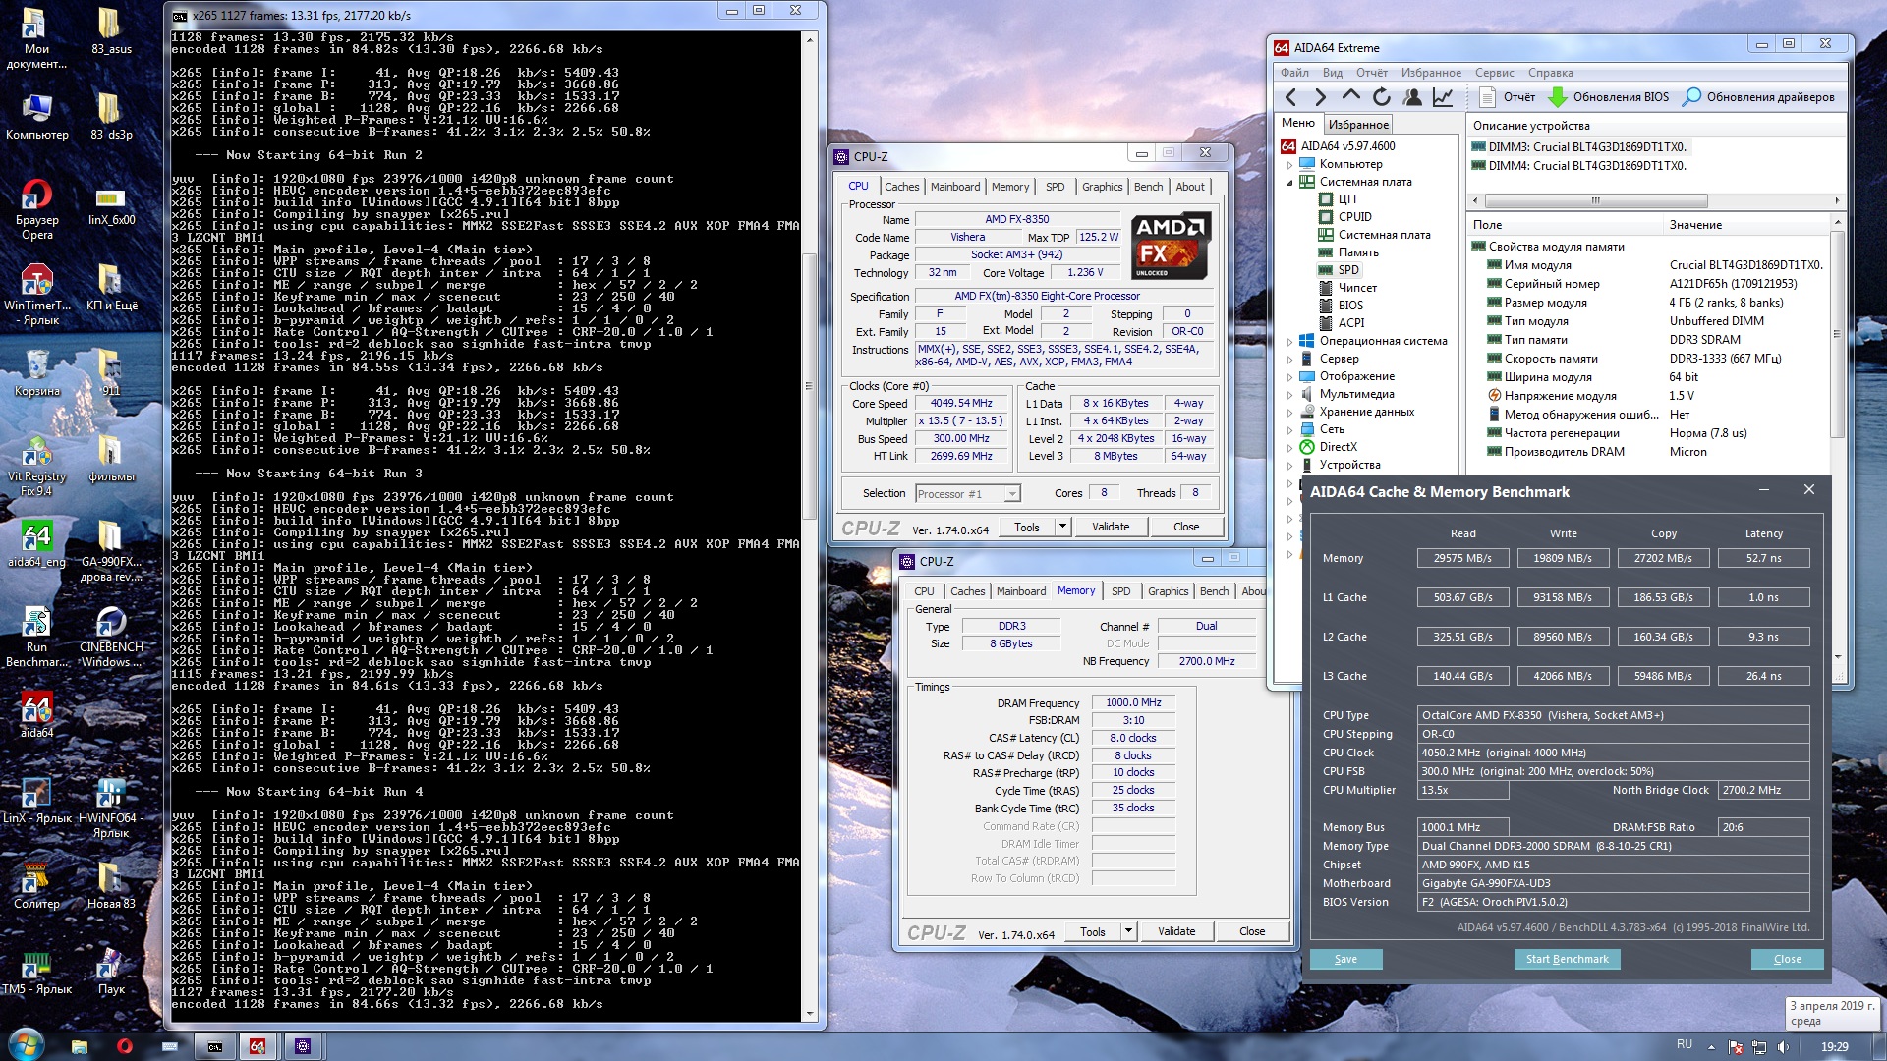1887x1061 pixels.
Task: Open the Отчёт report icon in the toolbar
Action: click(x=1487, y=97)
